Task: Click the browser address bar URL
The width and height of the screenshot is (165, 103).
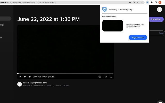Action: [x=28, y=2]
